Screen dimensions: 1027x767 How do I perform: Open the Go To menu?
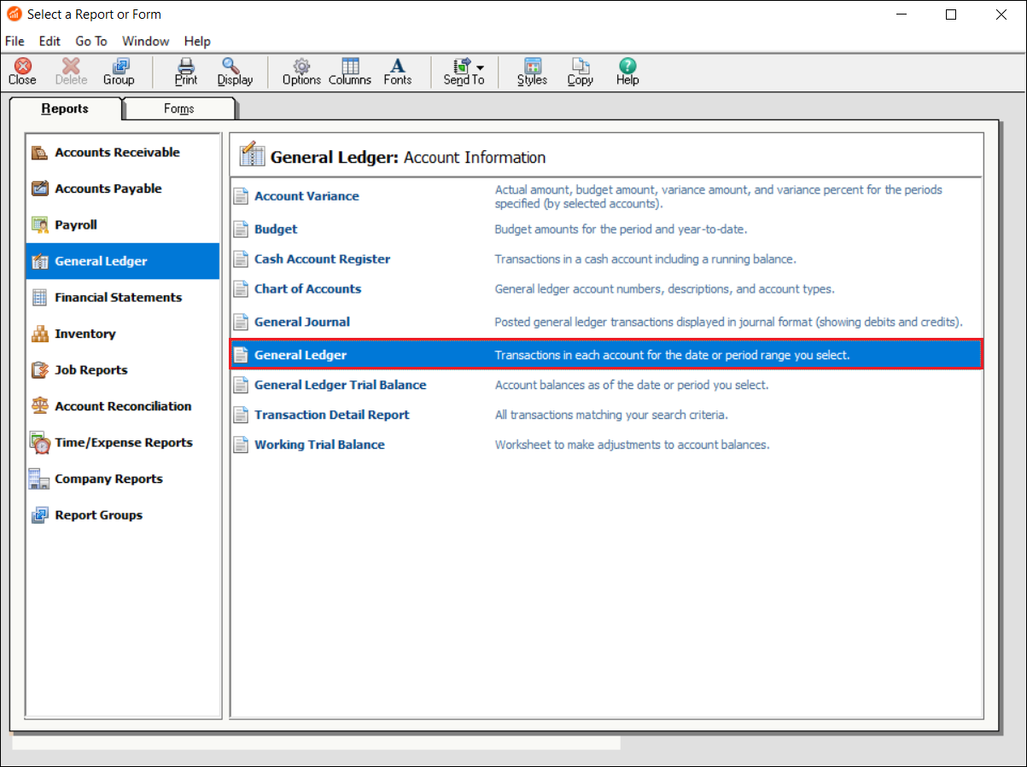pos(91,41)
